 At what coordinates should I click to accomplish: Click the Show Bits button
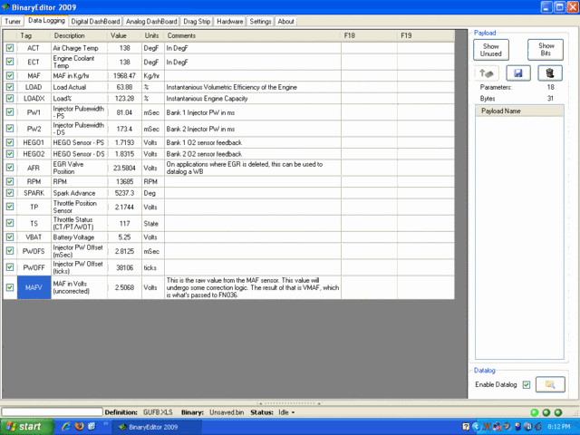tap(546, 50)
